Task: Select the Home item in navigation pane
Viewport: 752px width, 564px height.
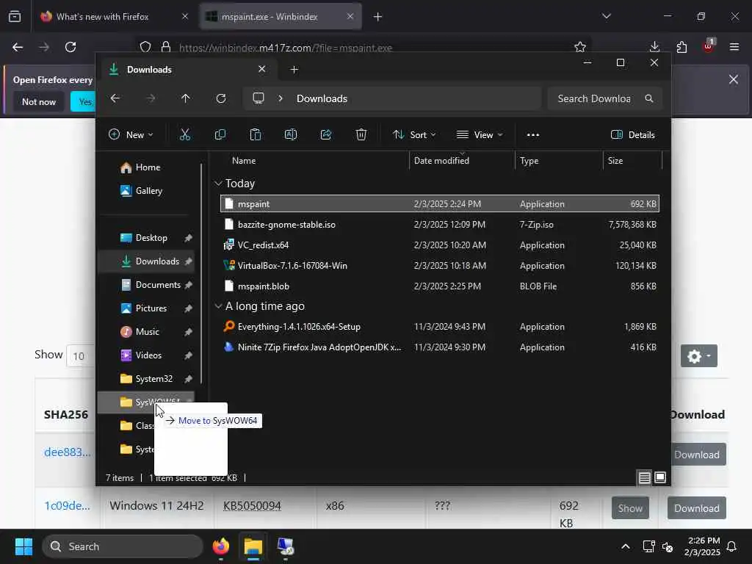Action: 148,167
